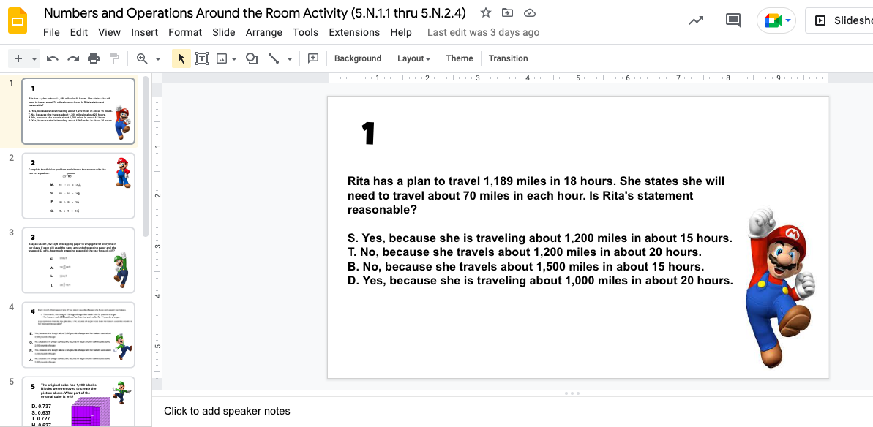
Task: Open the activity dashboard trend icon
Action: (697, 20)
